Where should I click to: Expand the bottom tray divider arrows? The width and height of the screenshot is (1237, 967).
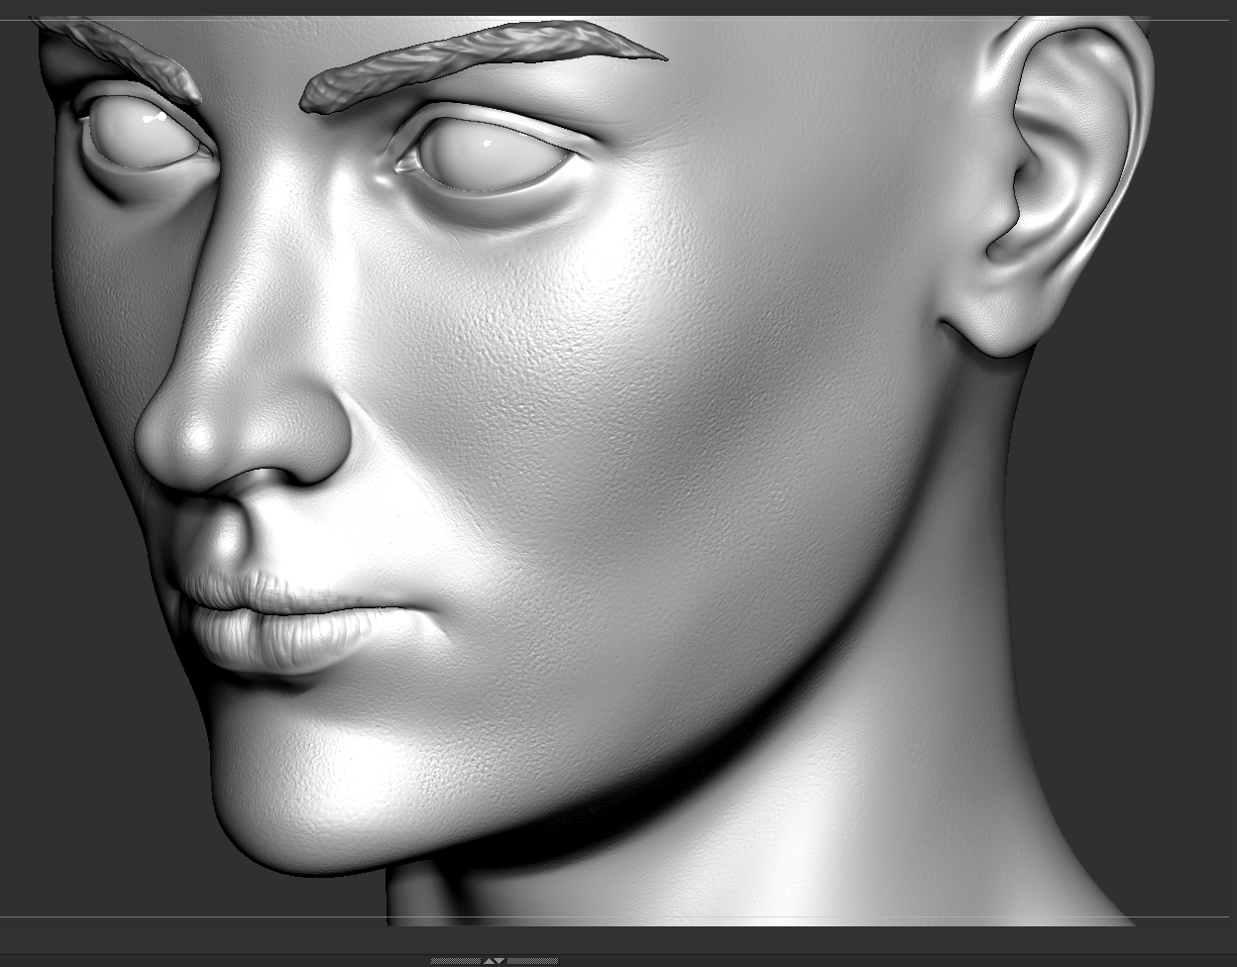click(x=494, y=960)
